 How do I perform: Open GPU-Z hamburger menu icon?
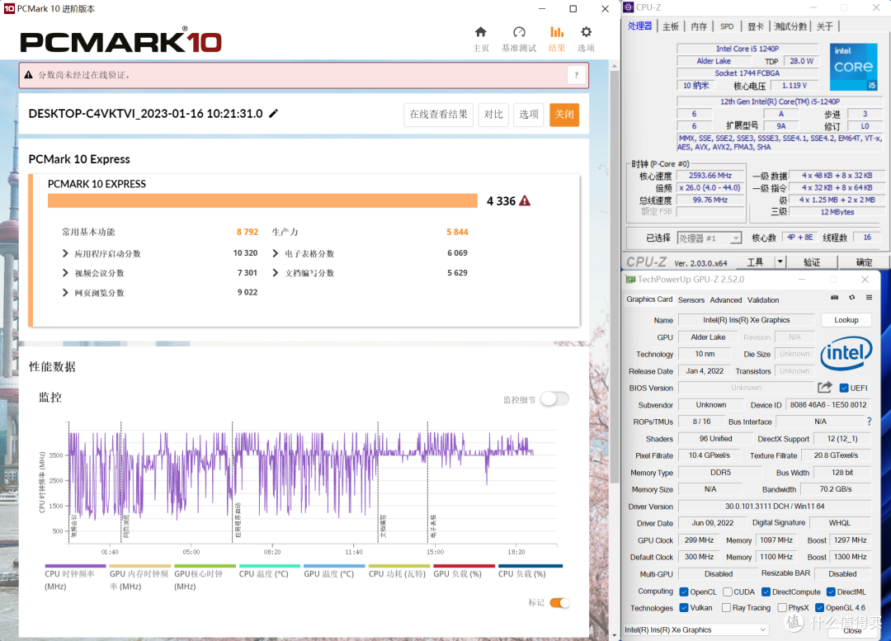click(869, 297)
